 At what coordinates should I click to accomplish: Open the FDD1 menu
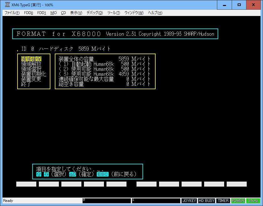tap(41, 13)
